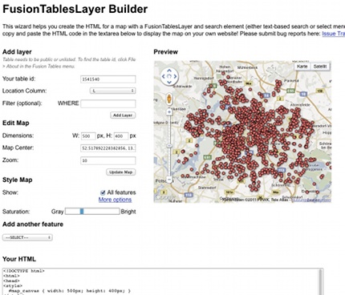Click the Update Map button
The height and width of the screenshot is (295, 345).
point(121,172)
